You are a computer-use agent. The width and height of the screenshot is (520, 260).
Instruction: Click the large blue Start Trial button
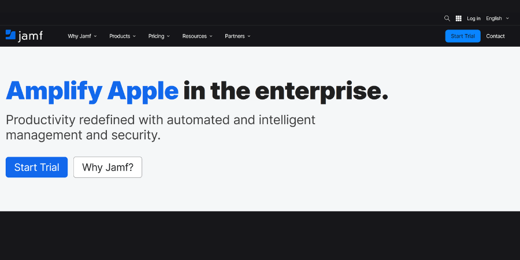pyautogui.click(x=36, y=168)
